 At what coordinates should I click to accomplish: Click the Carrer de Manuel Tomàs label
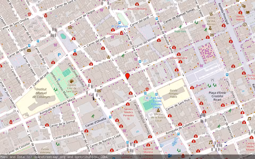click(x=179, y=16)
